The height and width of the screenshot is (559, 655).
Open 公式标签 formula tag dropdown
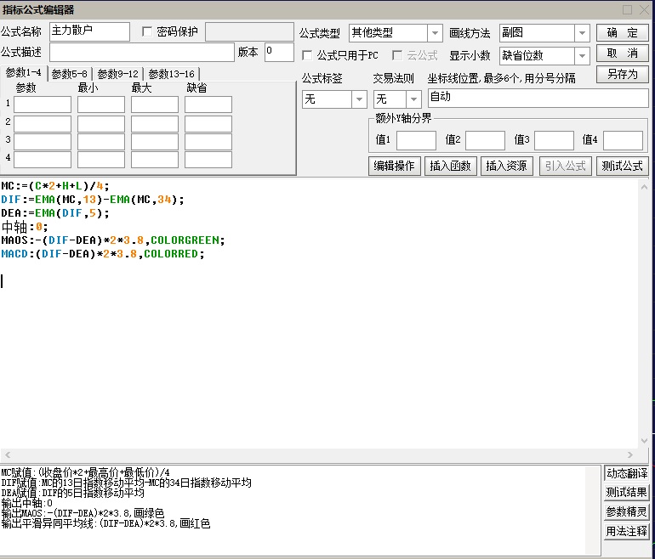pos(358,99)
